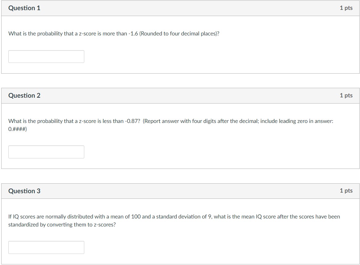360x265 pixels.
Task: Click the 1 pts label on Question 3
Action: pos(346,190)
